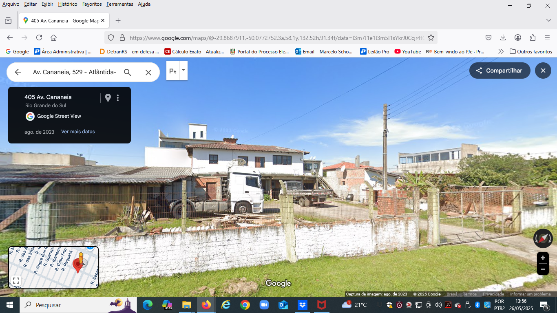
Task: Open the three-dot menu on address card
Action: pyautogui.click(x=118, y=98)
